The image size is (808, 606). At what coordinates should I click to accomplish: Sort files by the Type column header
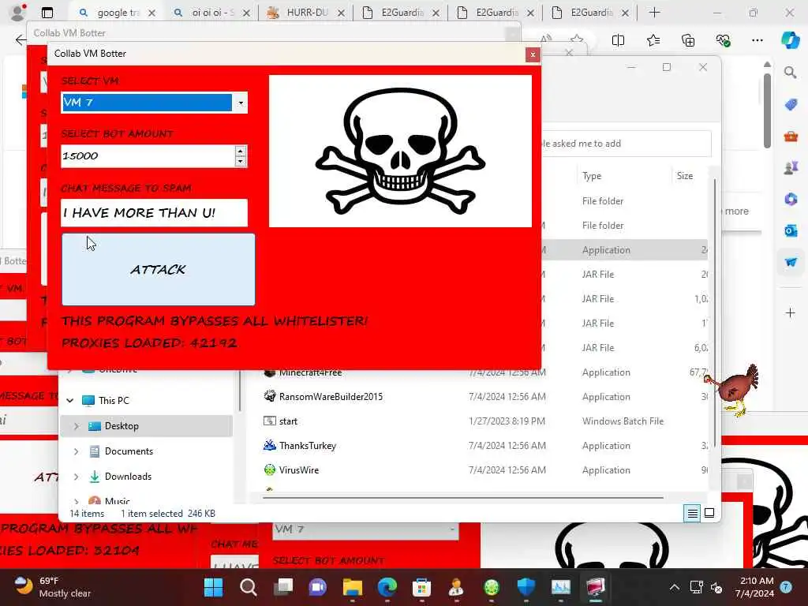[592, 176]
